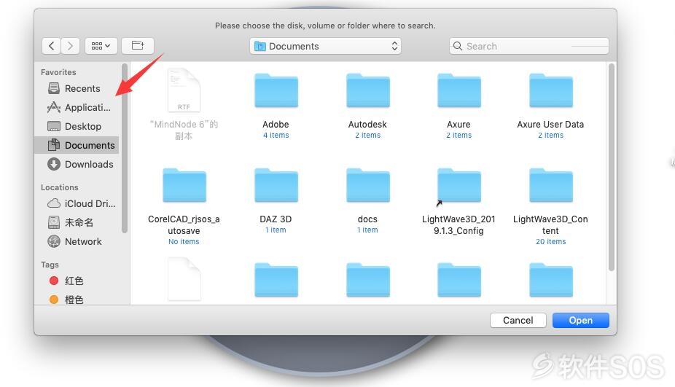The height and width of the screenshot is (387, 675).
Task: Open Applications in the sidebar
Action: [77, 107]
